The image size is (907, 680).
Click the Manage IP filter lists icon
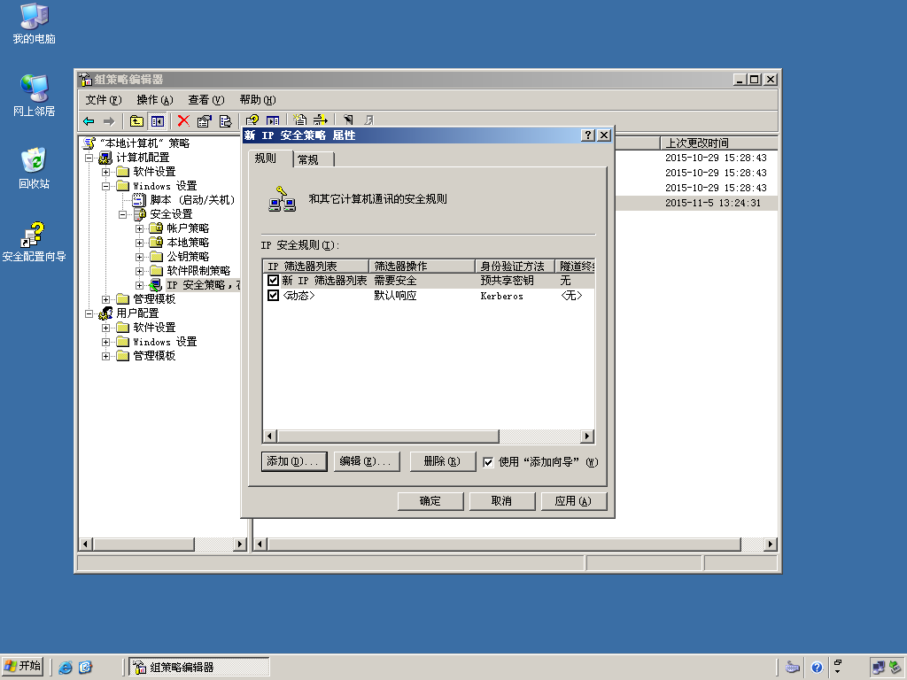pos(320,120)
